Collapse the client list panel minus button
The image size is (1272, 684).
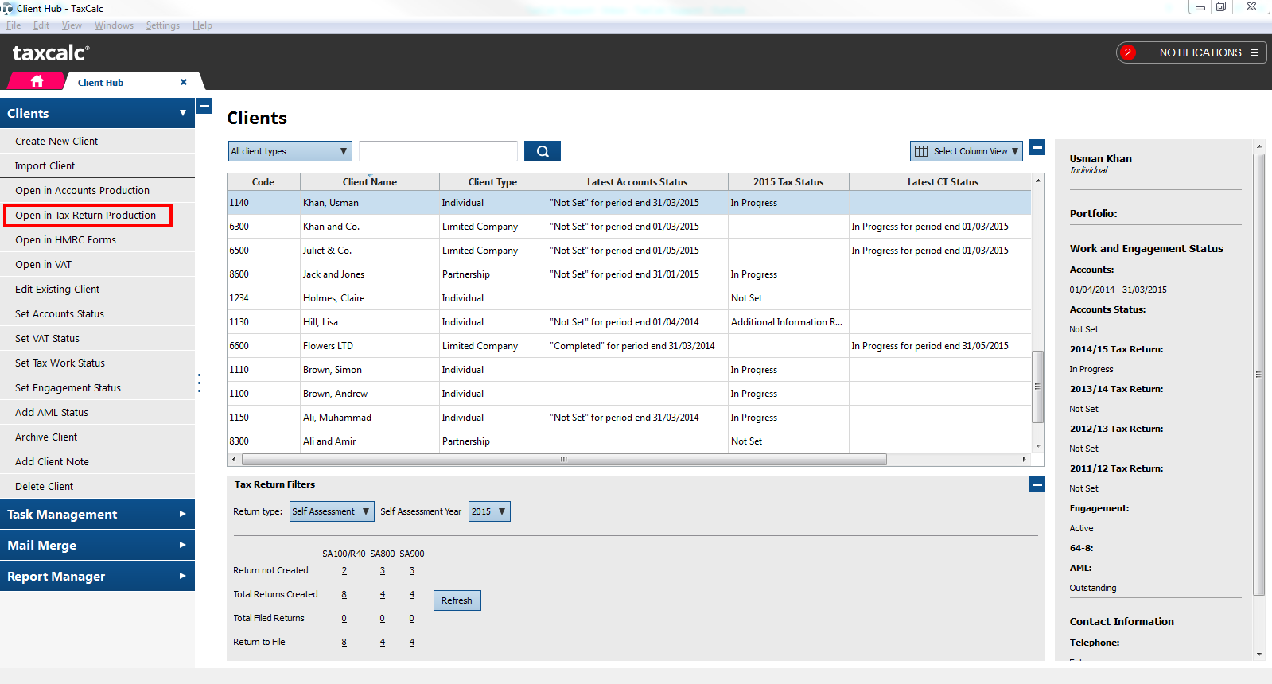tap(1037, 147)
